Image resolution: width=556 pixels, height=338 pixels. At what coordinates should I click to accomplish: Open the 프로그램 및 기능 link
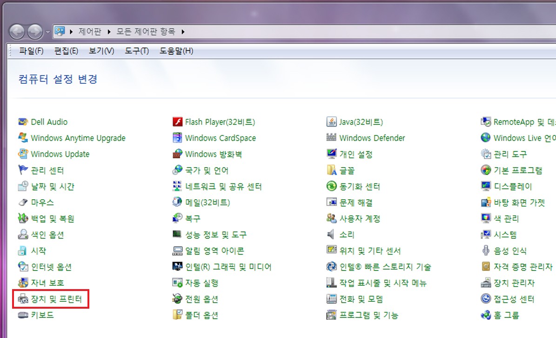tap(369, 315)
